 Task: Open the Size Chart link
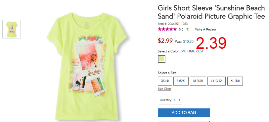[x=164, y=89]
